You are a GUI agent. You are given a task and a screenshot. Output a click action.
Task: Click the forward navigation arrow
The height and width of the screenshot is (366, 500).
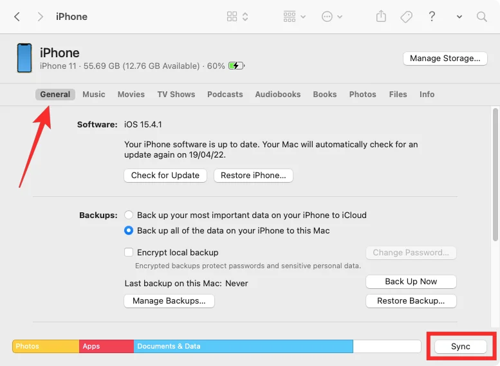(x=40, y=17)
